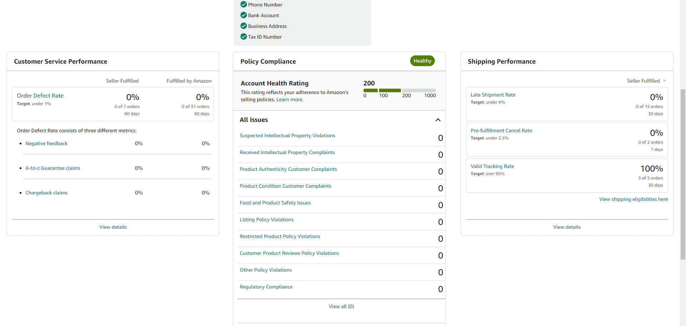Click View shipping eligibilities here
Viewport: 686px width, 326px height.
pyautogui.click(x=633, y=199)
